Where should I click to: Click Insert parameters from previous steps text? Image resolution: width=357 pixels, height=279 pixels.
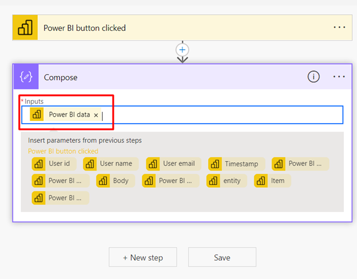(x=85, y=140)
